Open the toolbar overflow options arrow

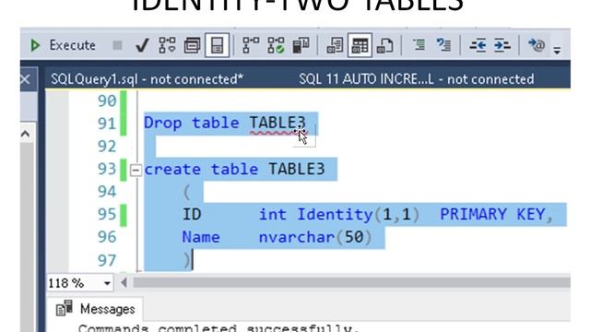pos(557,50)
